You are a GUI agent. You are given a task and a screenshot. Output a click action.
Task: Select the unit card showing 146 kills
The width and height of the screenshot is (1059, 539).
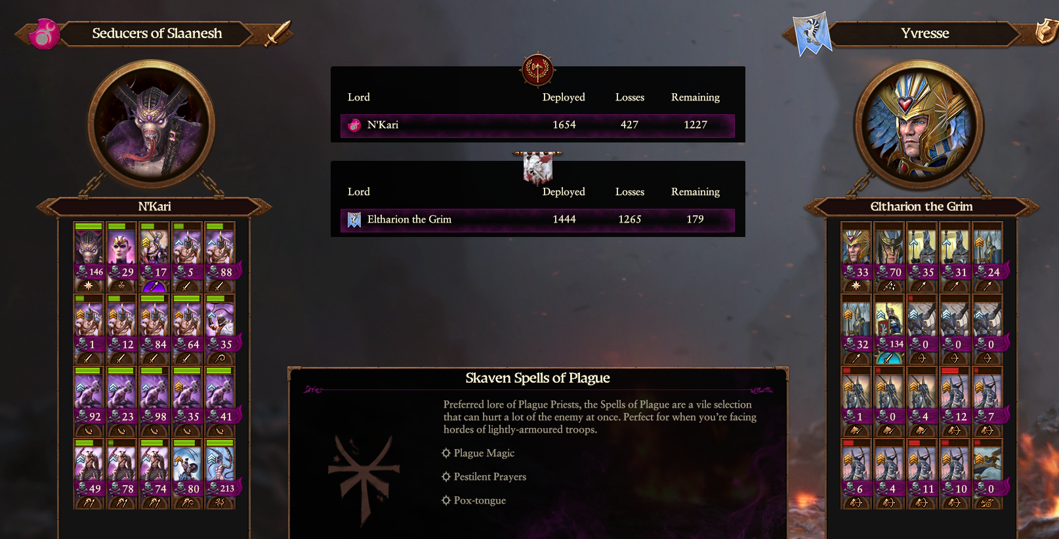[x=89, y=257]
